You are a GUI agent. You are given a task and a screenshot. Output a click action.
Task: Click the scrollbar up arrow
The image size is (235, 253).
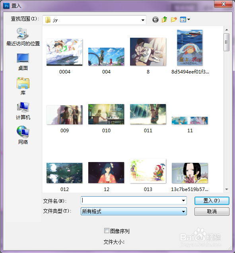[x=227, y=30]
